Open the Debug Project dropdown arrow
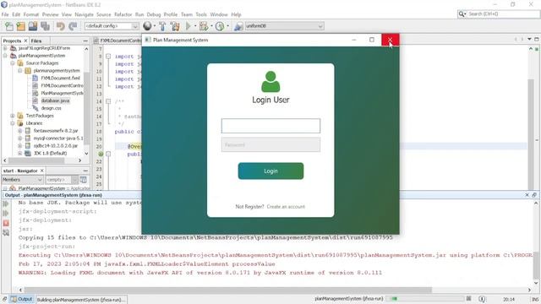The width and height of the screenshot is (541, 304). pyautogui.click(x=211, y=26)
